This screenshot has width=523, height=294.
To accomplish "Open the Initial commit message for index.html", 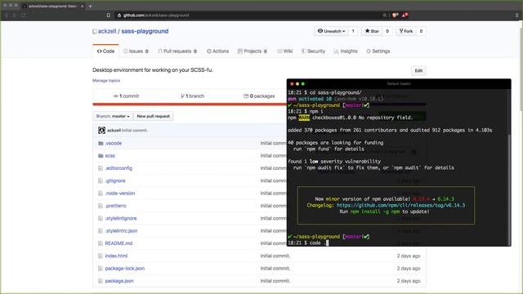I will coord(275,256).
